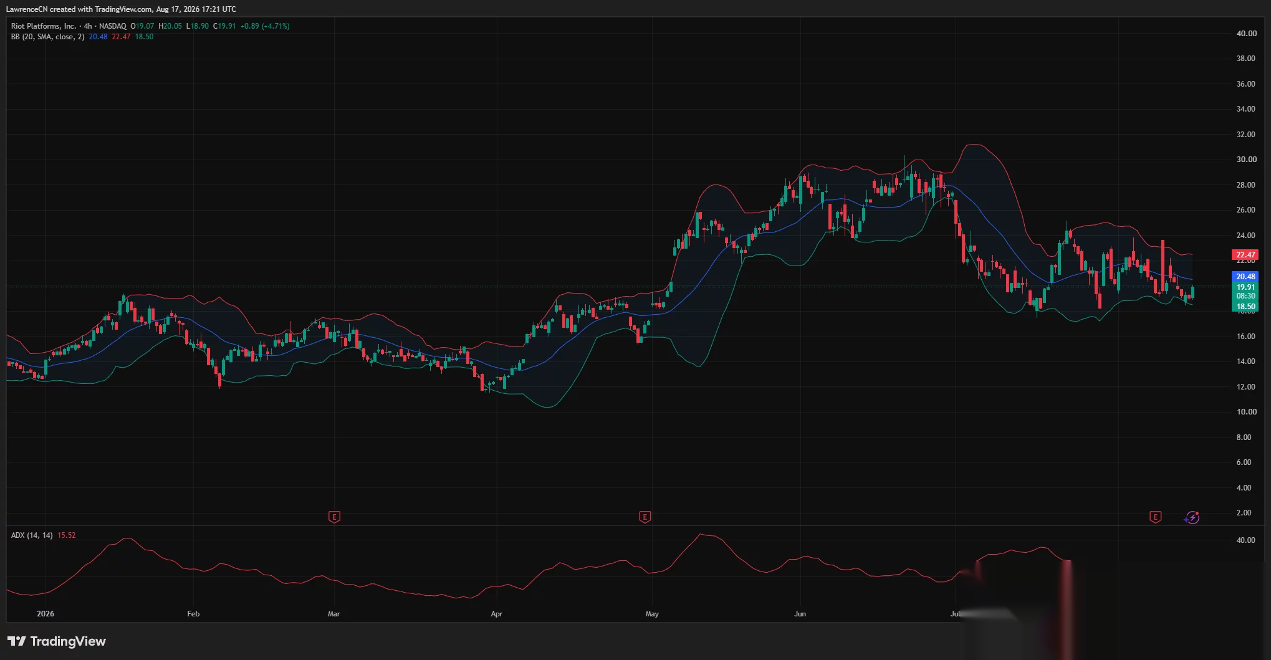The height and width of the screenshot is (660, 1271).
Task: Click 16.00 on the price scale
Action: click(x=1246, y=337)
